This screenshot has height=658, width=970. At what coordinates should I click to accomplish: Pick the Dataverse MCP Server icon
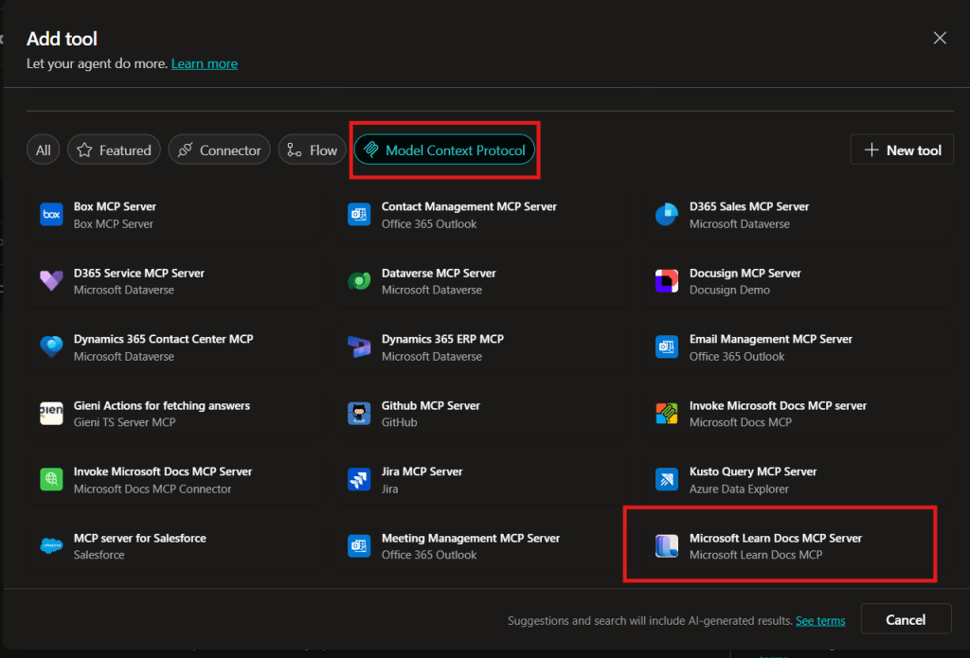coord(359,281)
